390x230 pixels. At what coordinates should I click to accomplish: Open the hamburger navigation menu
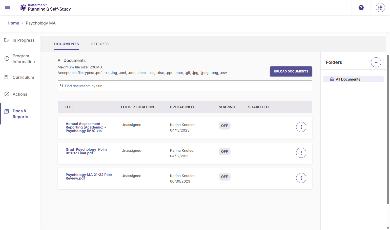8,7
